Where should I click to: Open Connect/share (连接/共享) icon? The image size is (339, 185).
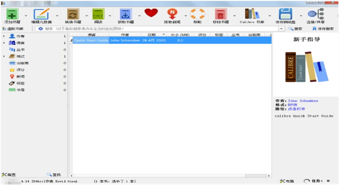click(316, 14)
